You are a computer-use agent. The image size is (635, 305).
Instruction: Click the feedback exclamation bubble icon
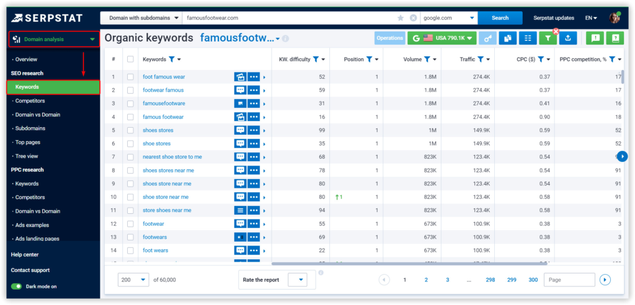click(595, 38)
